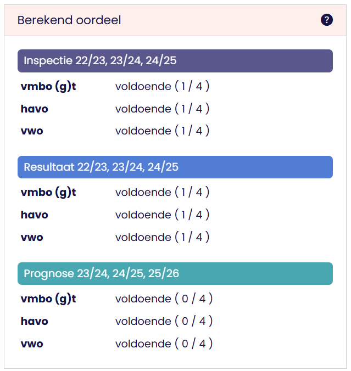Click Resultaat vmbo (g)t 'voldoende (1/4)' value

(x=162, y=193)
